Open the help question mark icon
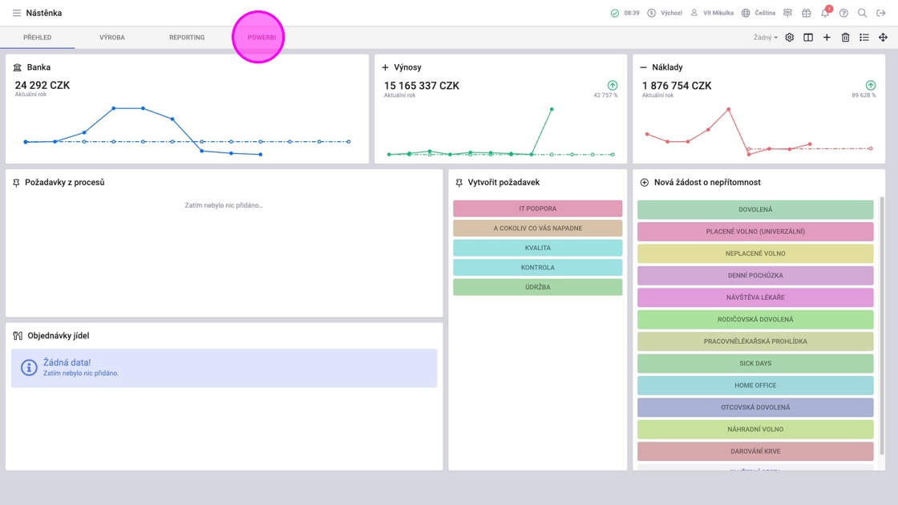The image size is (898, 505). (x=843, y=13)
